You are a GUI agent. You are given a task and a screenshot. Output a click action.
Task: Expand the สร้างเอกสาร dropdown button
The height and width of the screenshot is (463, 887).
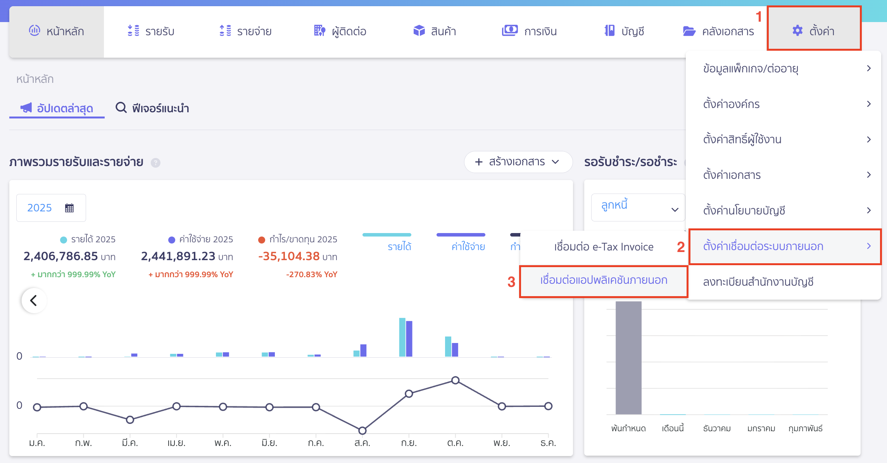[x=518, y=162]
